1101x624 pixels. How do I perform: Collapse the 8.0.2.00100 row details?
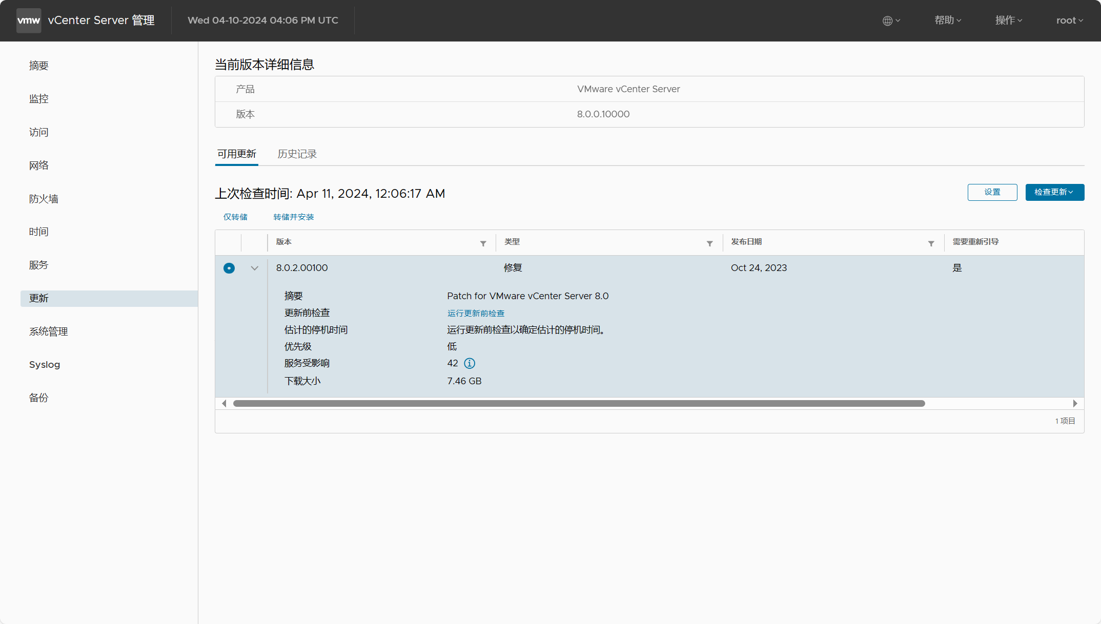[254, 268]
